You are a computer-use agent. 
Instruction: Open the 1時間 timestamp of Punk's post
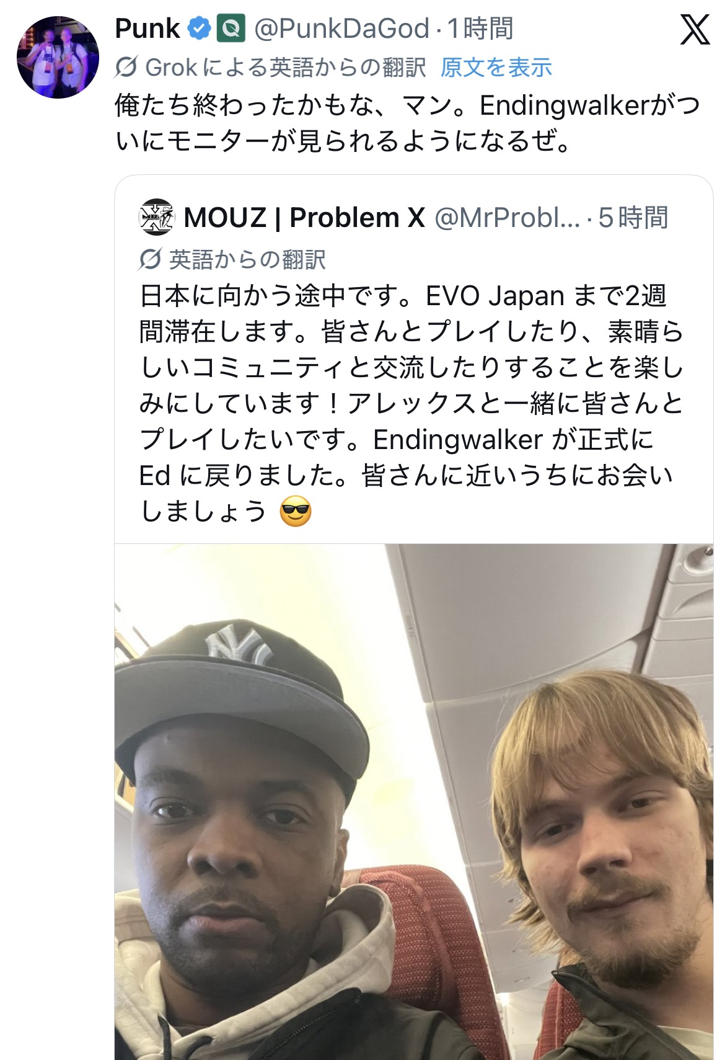click(480, 29)
